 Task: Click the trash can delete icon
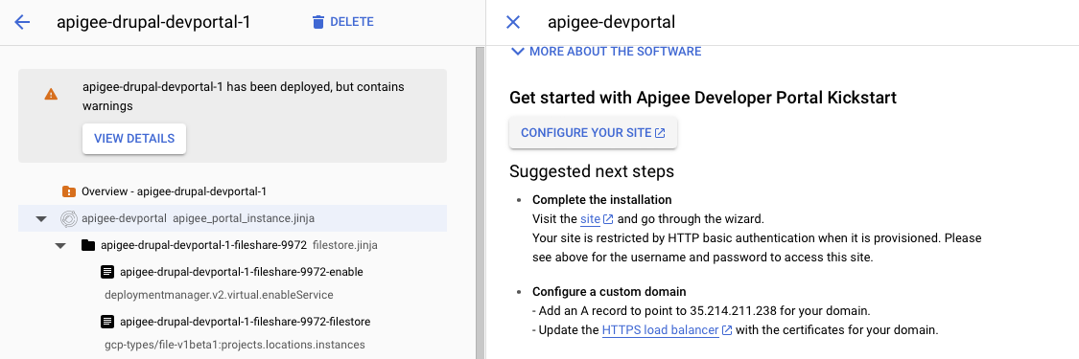pos(317,22)
